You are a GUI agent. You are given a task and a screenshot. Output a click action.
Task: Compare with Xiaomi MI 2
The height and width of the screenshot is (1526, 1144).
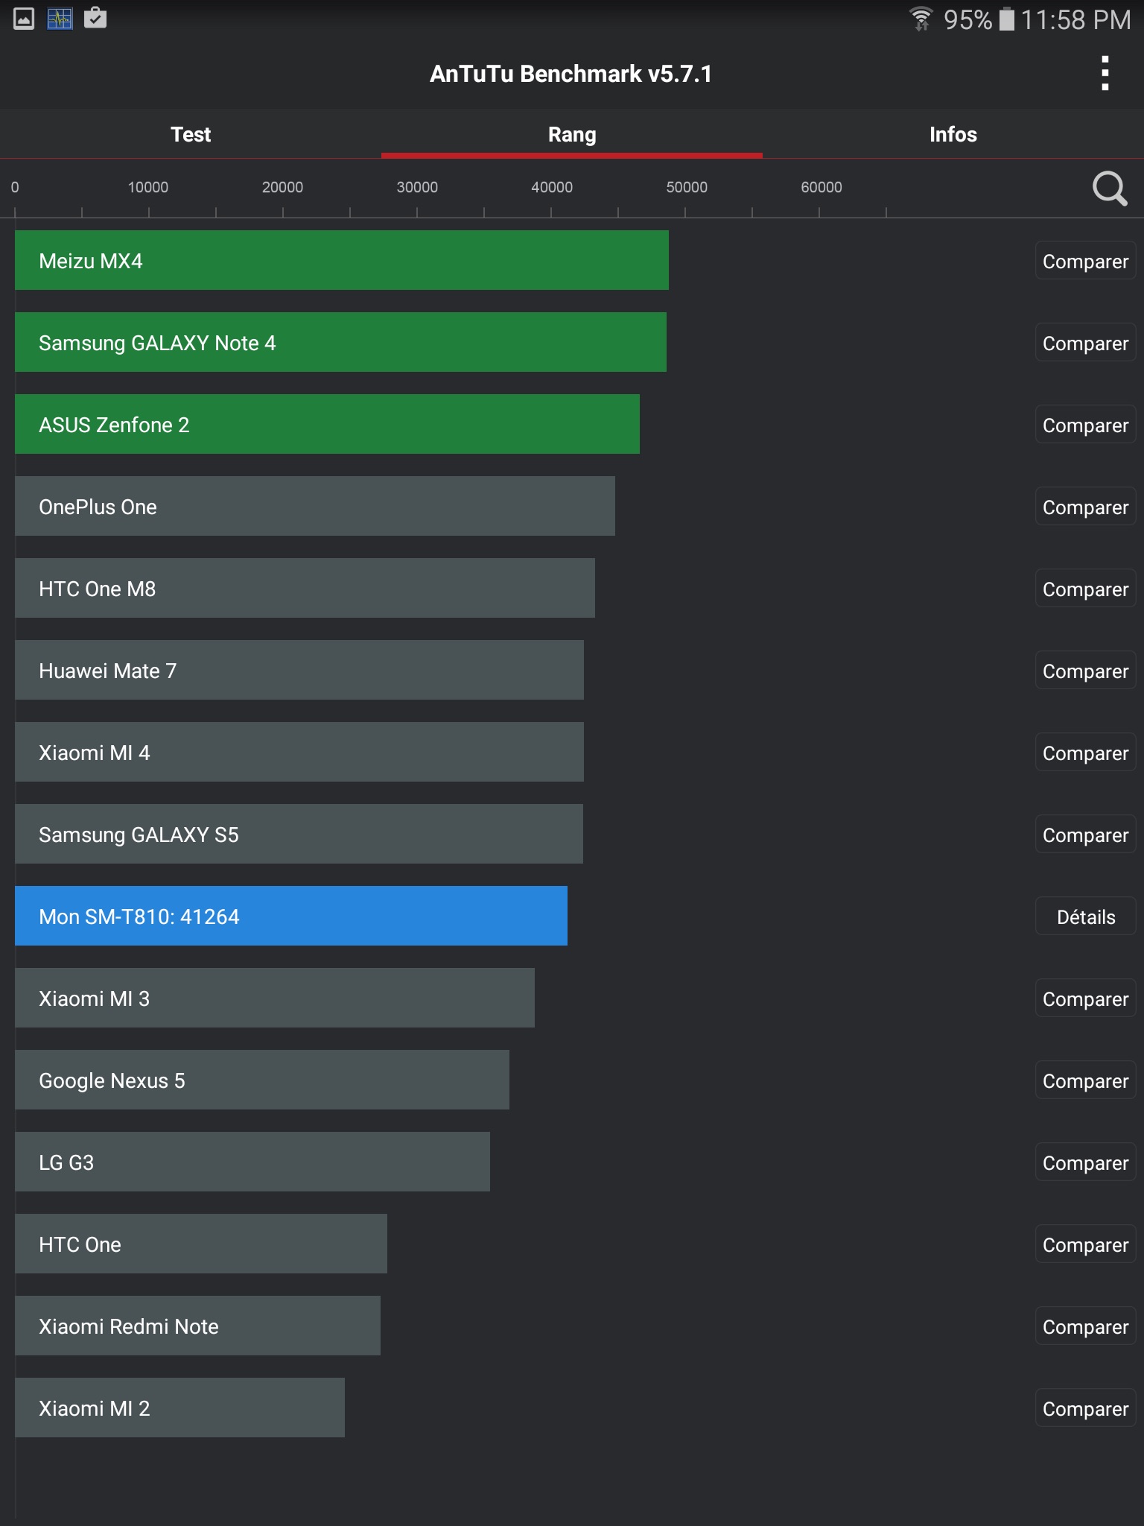click(1085, 1408)
